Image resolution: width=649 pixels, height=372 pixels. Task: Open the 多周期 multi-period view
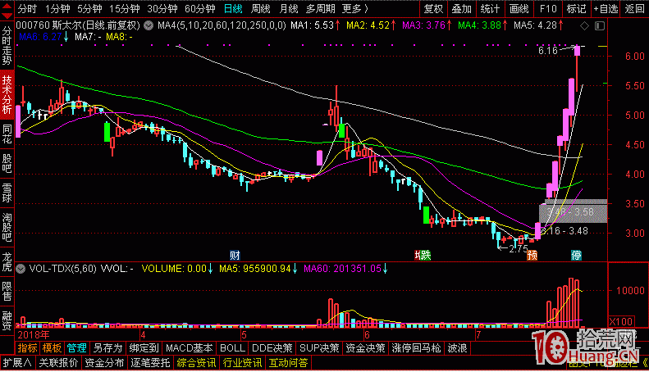pos(320,9)
